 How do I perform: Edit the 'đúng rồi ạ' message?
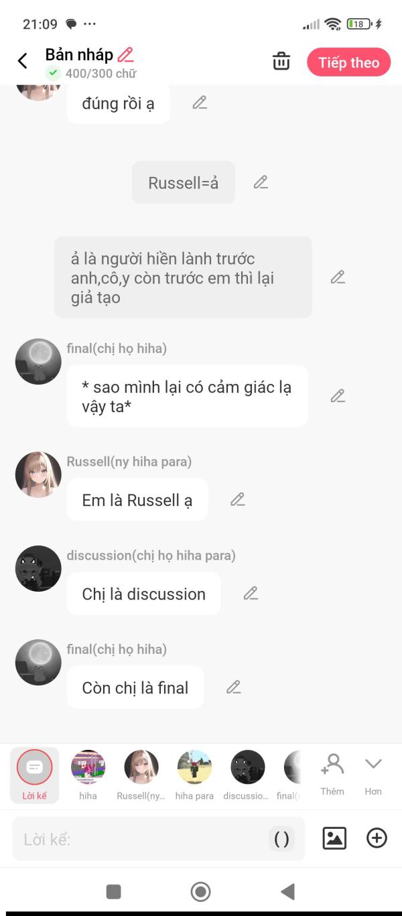point(200,103)
